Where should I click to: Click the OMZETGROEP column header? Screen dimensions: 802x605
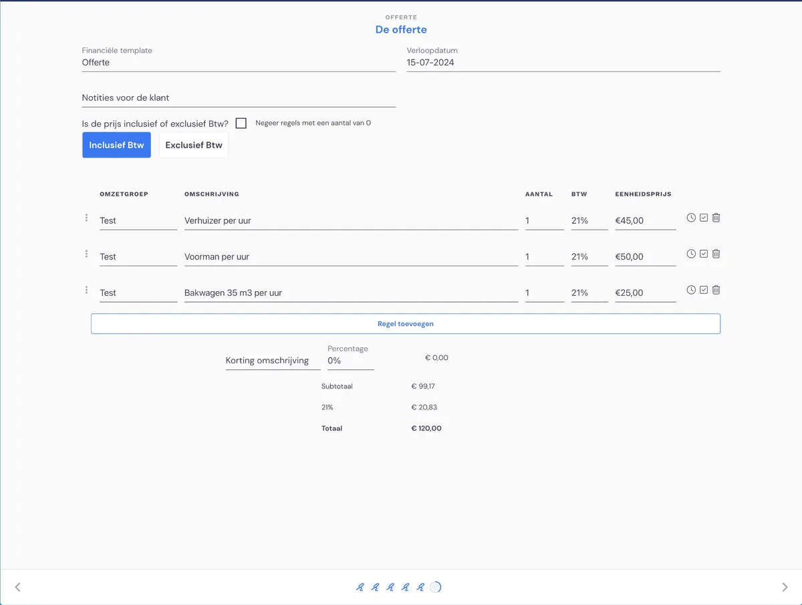click(124, 194)
